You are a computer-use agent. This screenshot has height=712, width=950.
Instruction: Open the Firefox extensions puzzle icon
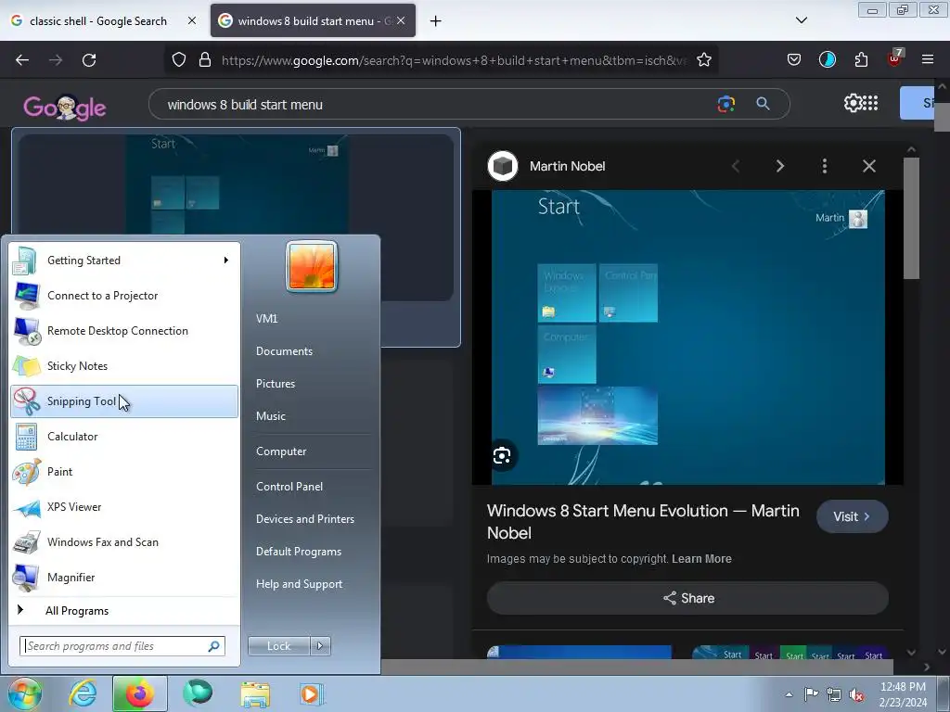861,60
